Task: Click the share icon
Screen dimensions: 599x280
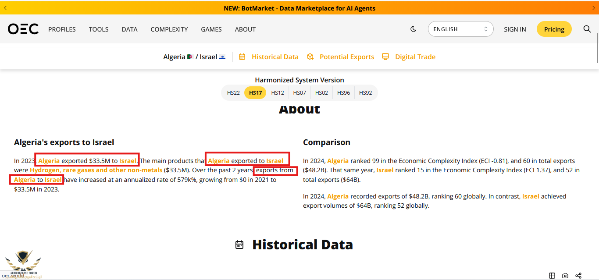Action: (578, 276)
